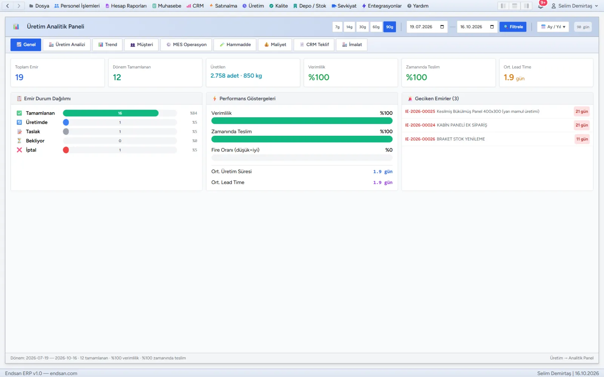Click the Tamamlanan green progress bar
Image resolution: width=604 pixels, height=377 pixels.
click(x=111, y=113)
